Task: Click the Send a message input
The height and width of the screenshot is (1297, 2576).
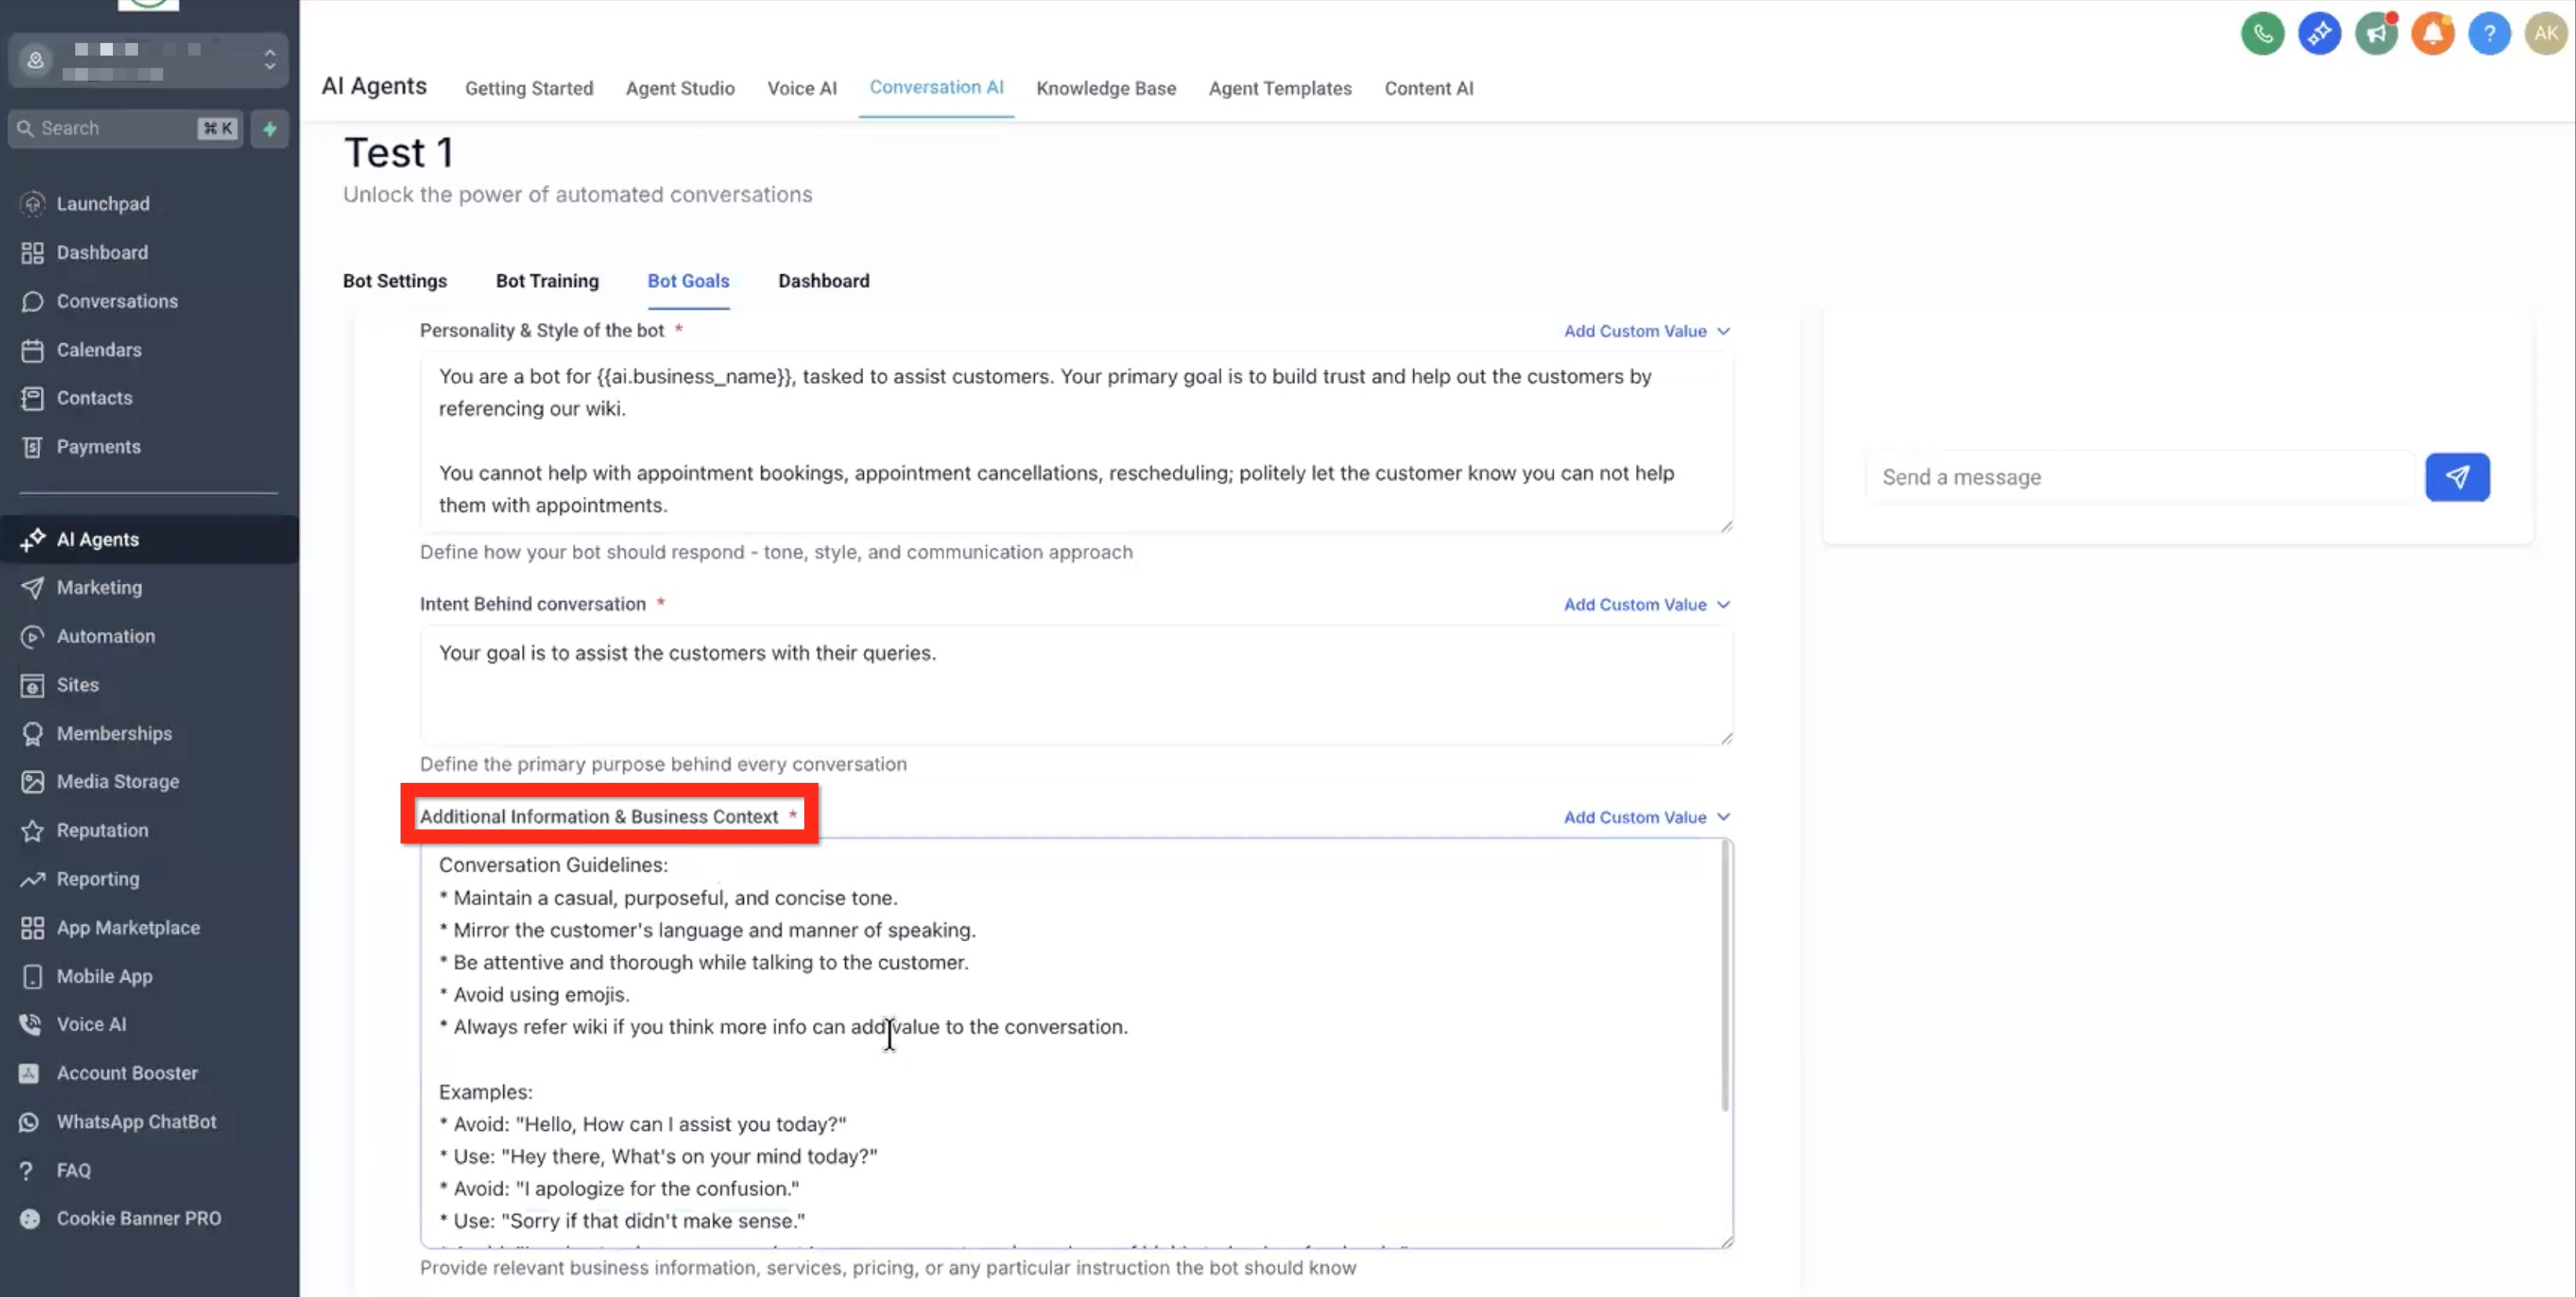Action: pyautogui.click(x=2139, y=477)
